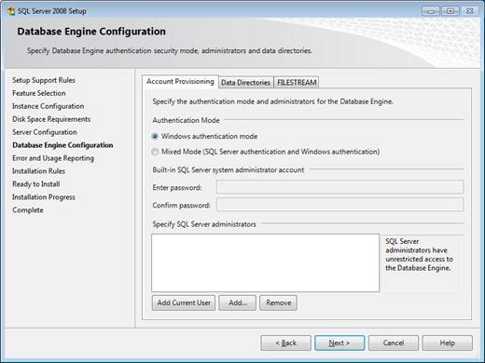This screenshot has height=363, width=485.
Task: Open the Data Directories tab
Action: [x=245, y=83]
